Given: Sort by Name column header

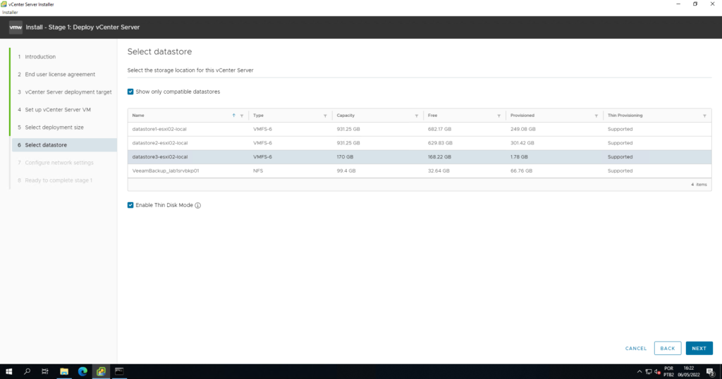Looking at the screenshot, I should 138,116.
